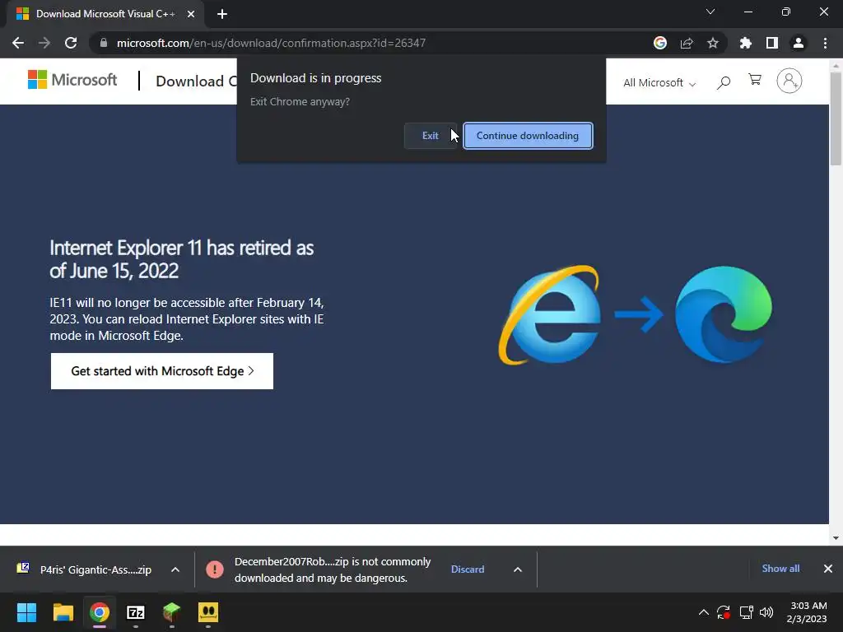Image resolution: width=843 pixels, height=632 pixels.
Task: Click the 'Internet Explorer 11 has retired' heading
Action: 182,259
